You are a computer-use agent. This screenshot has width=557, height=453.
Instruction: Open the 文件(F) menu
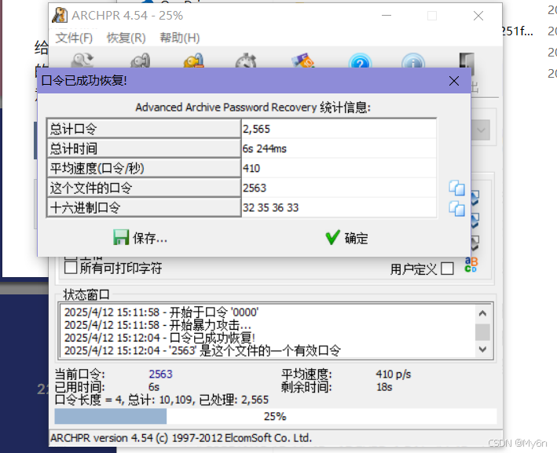click(x=74, y=38)
